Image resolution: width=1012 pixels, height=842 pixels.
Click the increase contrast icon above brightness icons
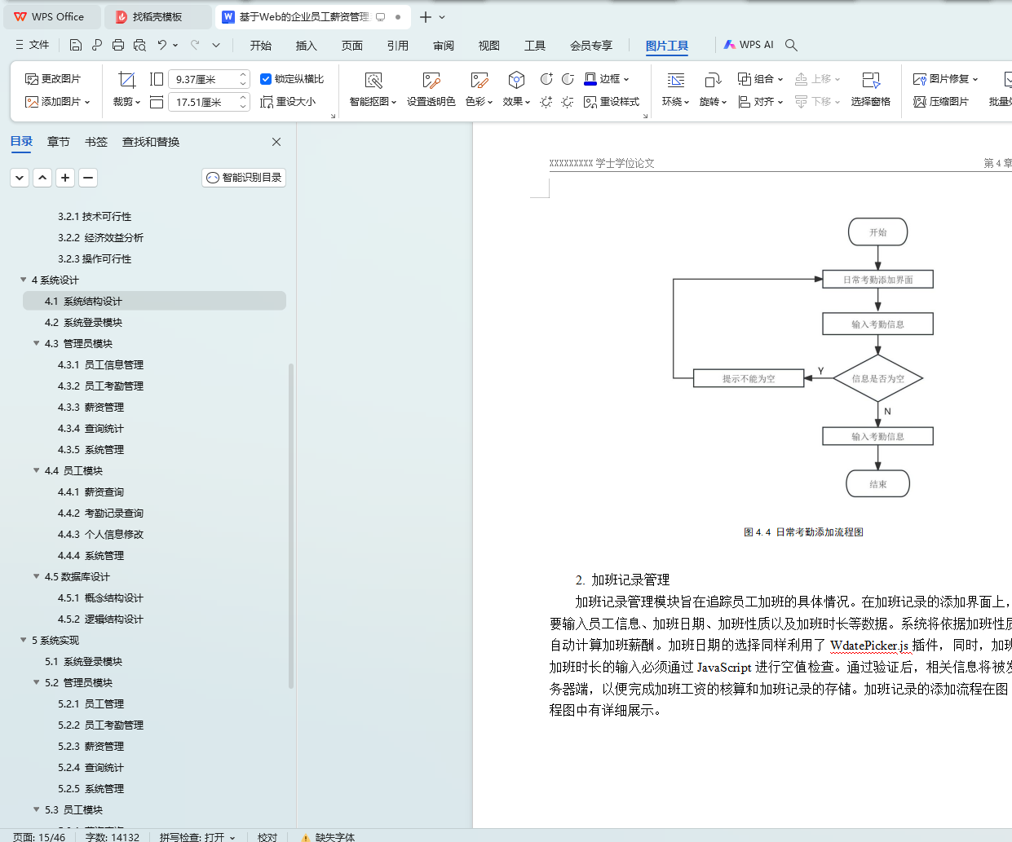pyautogui.click(x=546, y=79)
